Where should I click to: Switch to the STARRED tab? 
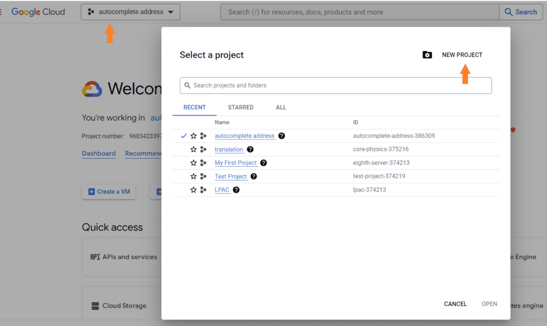pyautogui.click(x=241, y=107)
